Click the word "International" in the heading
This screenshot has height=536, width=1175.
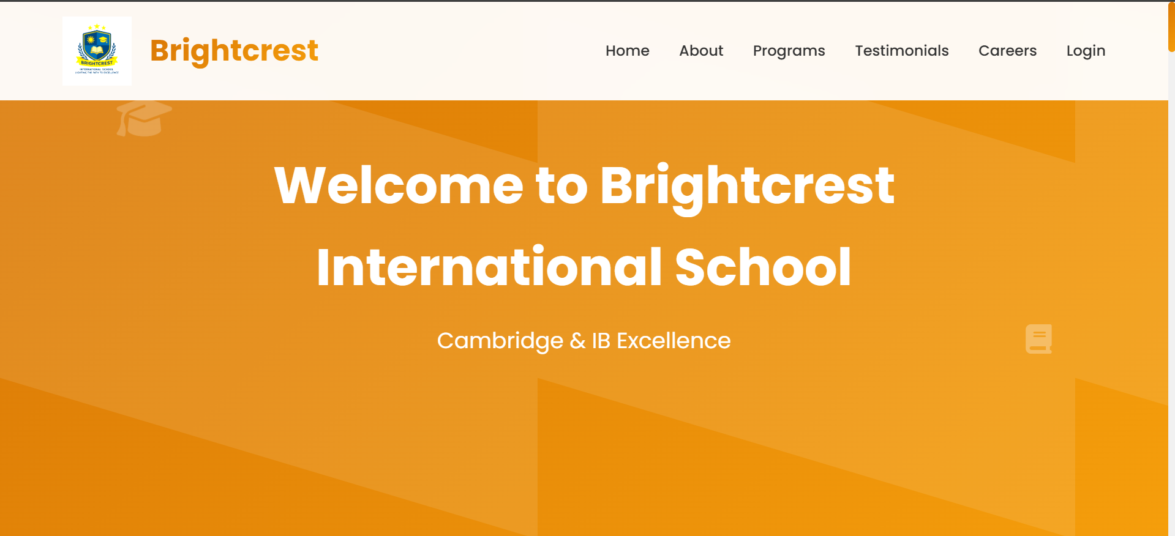(x=489, y=267)
